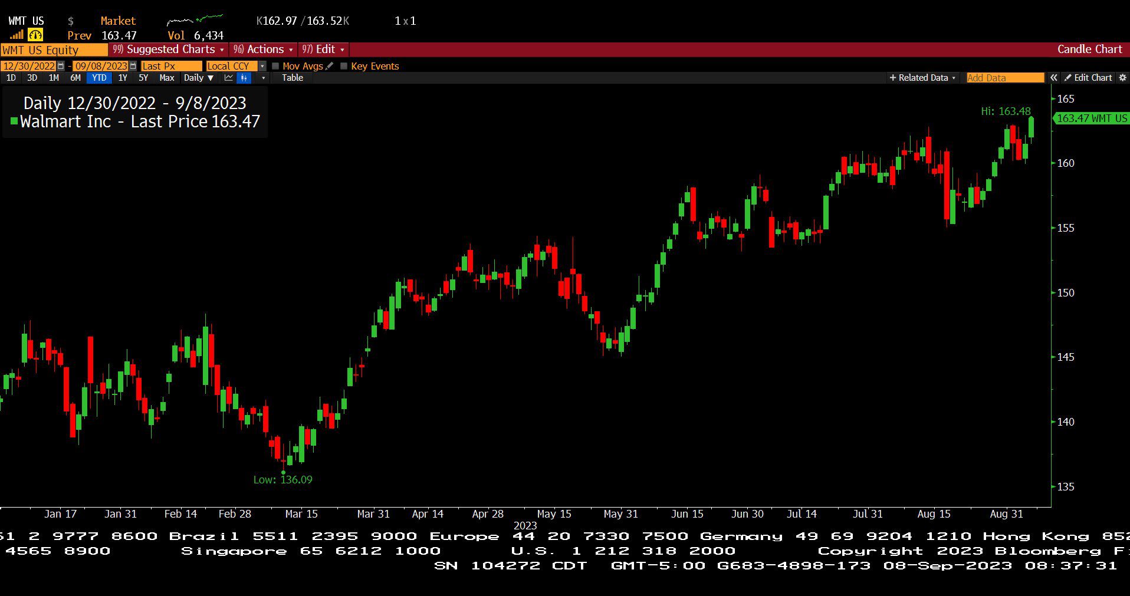1130x596 pixels.
Task: Select the 3D range tab
Action: [32, 78]
